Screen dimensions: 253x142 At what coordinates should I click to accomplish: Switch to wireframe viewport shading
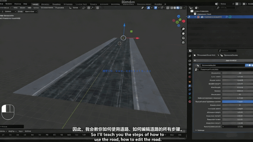(172, 8)
